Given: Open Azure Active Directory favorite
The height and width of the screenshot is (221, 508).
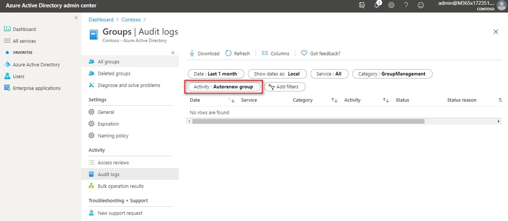Looking at the screenshot, I should [x=36, y=65].
